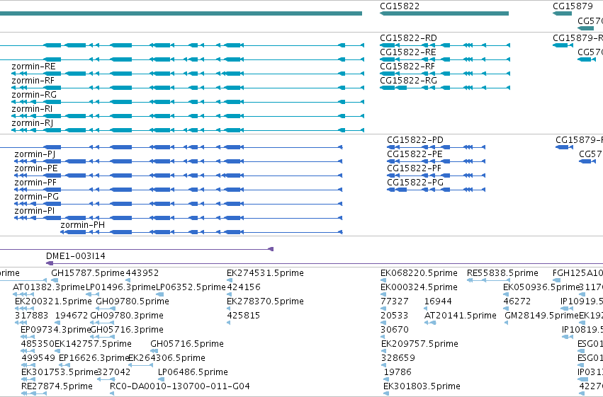
Task: Select the 77327 feature label
Action: click(394, 301)
